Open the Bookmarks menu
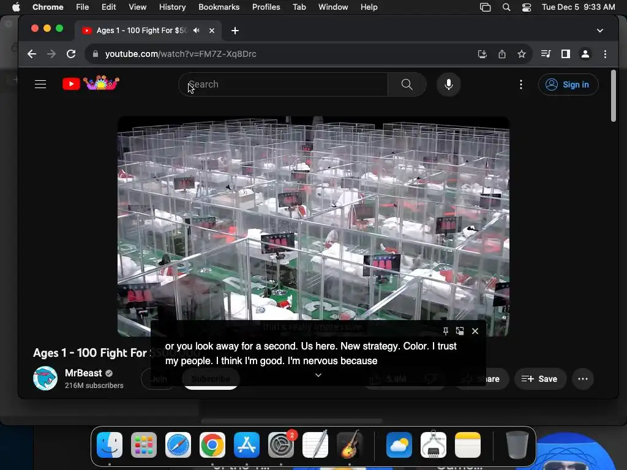The image size is (627, 470). 219,7
